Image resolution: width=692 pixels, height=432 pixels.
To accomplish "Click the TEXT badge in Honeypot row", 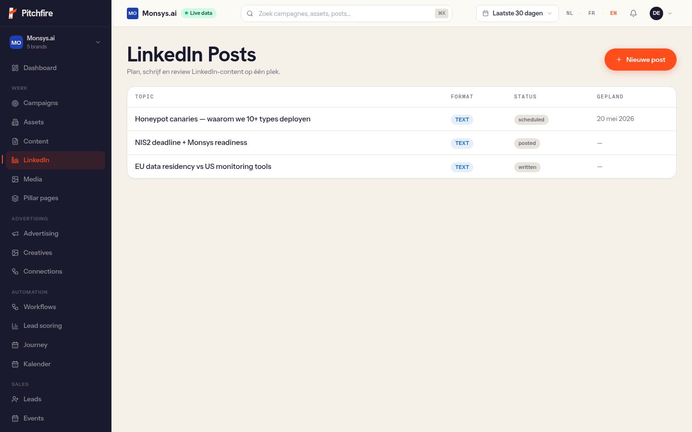I will [462, 120].
